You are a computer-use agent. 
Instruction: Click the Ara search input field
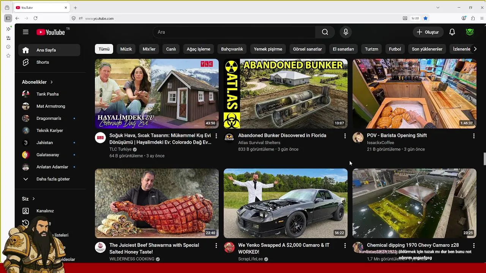234,32
